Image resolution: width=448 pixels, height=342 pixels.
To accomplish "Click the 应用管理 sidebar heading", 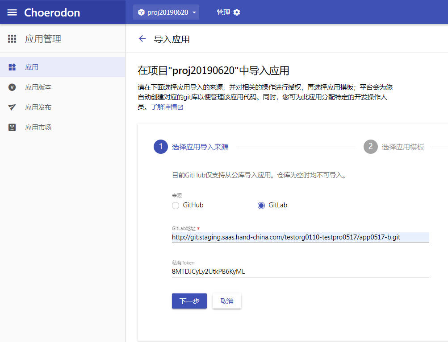I will pyautogui.click(x=43, y=39).
